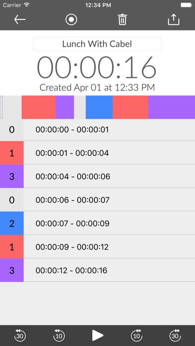Play the recording
This screenshot has height=346, width=195.
tap(97, 336)
